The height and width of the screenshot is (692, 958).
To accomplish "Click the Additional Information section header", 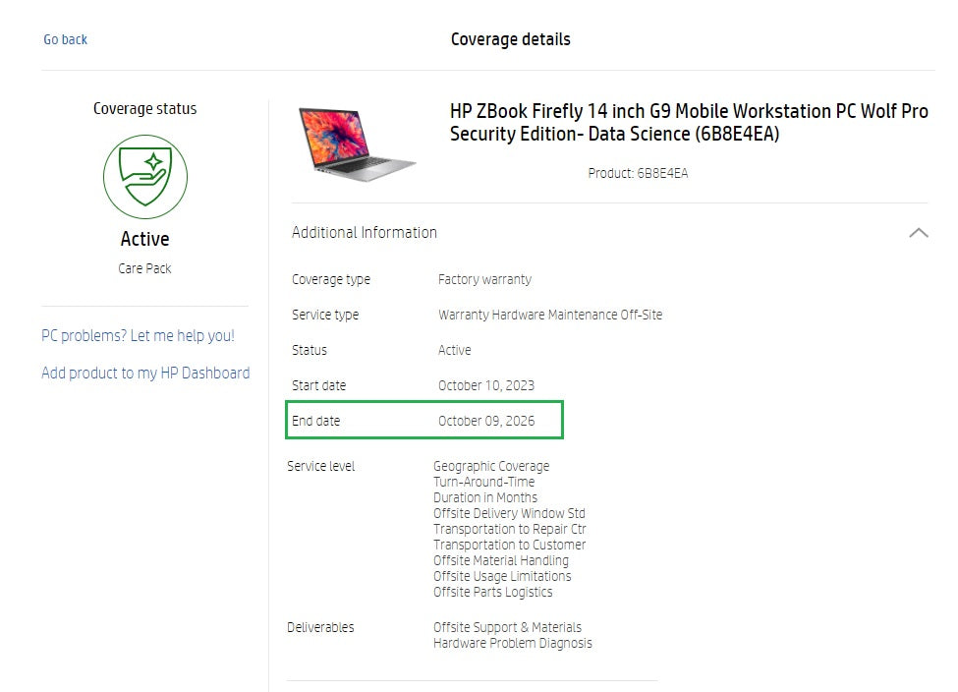I will [365, 233].
